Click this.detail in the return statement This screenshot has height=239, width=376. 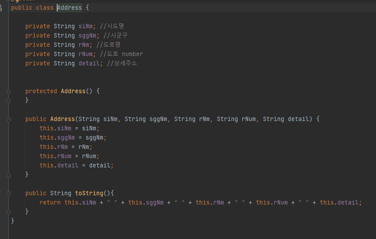(340, 203)
